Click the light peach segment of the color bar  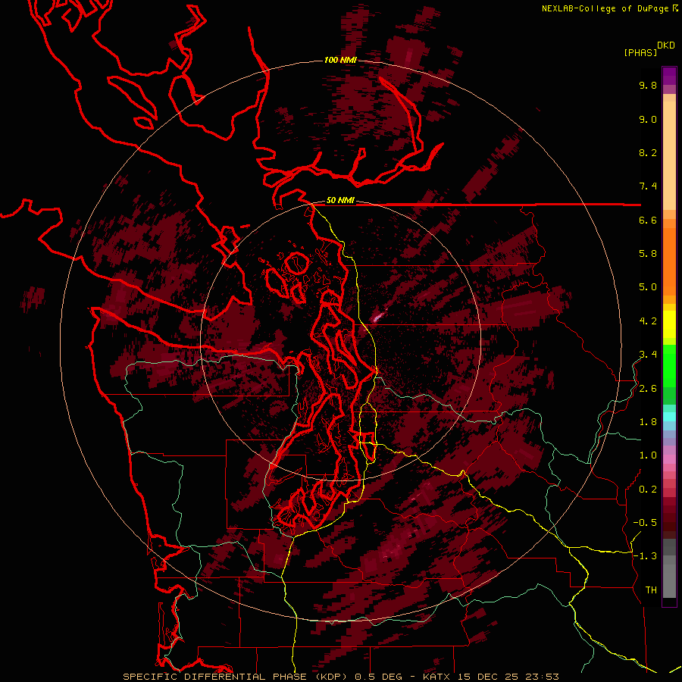(x=669, y=157)
